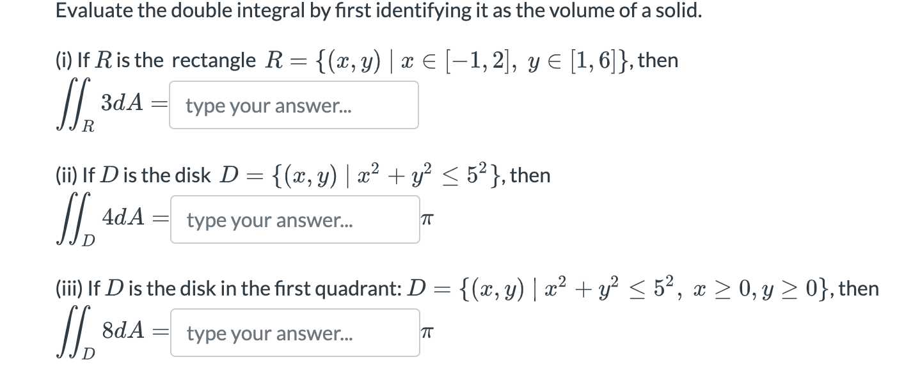Click 'type your answer...' in part (ii)

[x=269, y=219]
